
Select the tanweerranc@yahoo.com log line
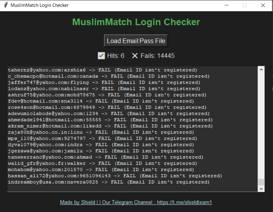click(106, 157)
